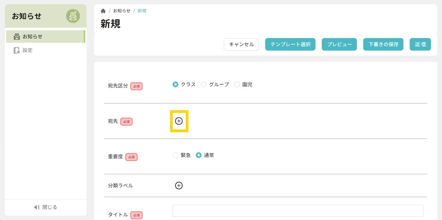Viewport: 442px width, 220px height.
Task: Choose the 園児 recipient type
Action: pyautogui.click(x=237, y=84)
